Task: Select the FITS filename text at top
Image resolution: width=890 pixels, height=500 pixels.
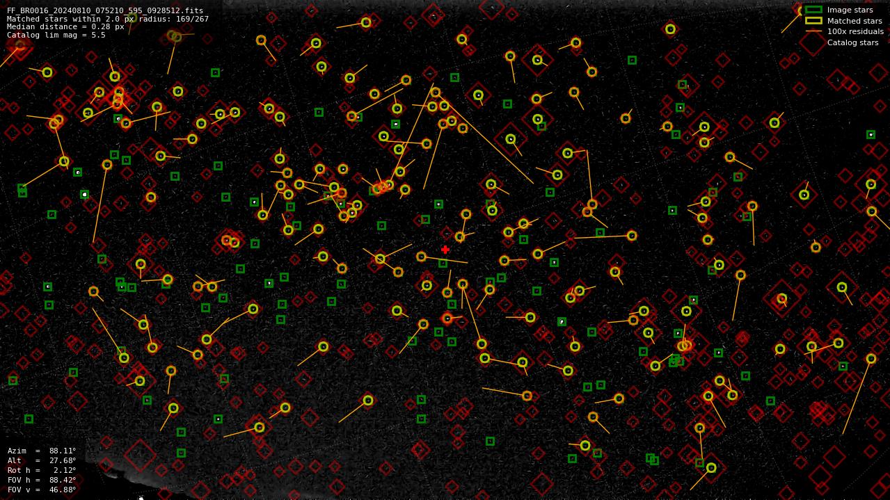Action: 105,11
